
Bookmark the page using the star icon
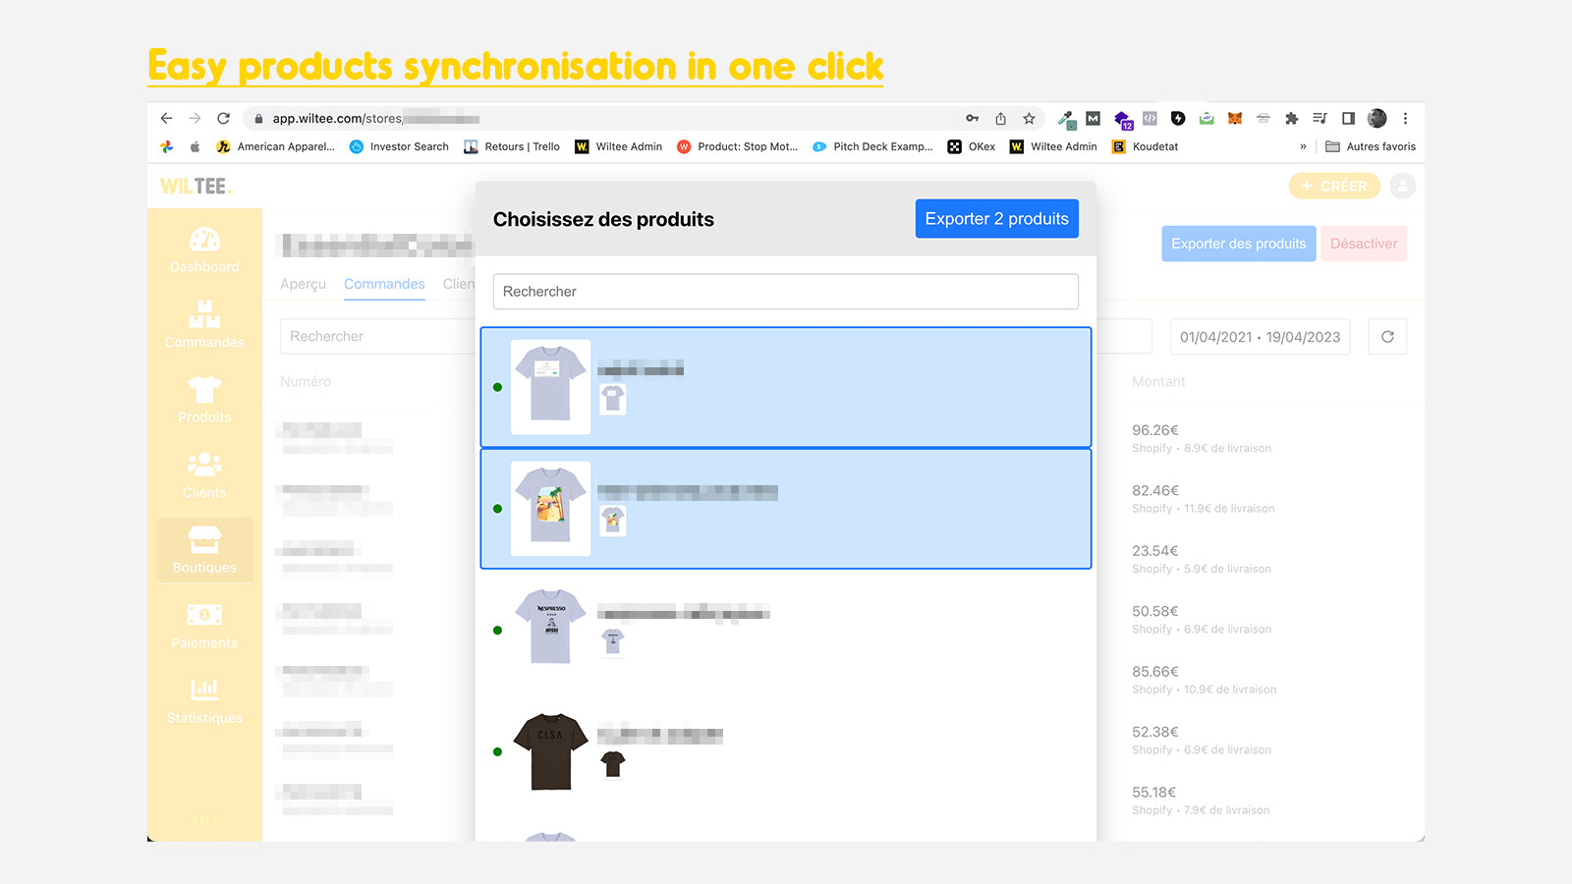click(x=1029, y=119)
